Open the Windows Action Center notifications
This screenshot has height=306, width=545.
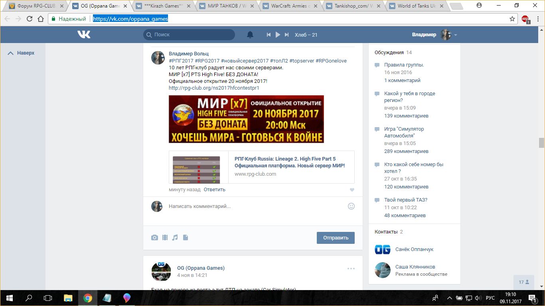click(x=532, y=298)
